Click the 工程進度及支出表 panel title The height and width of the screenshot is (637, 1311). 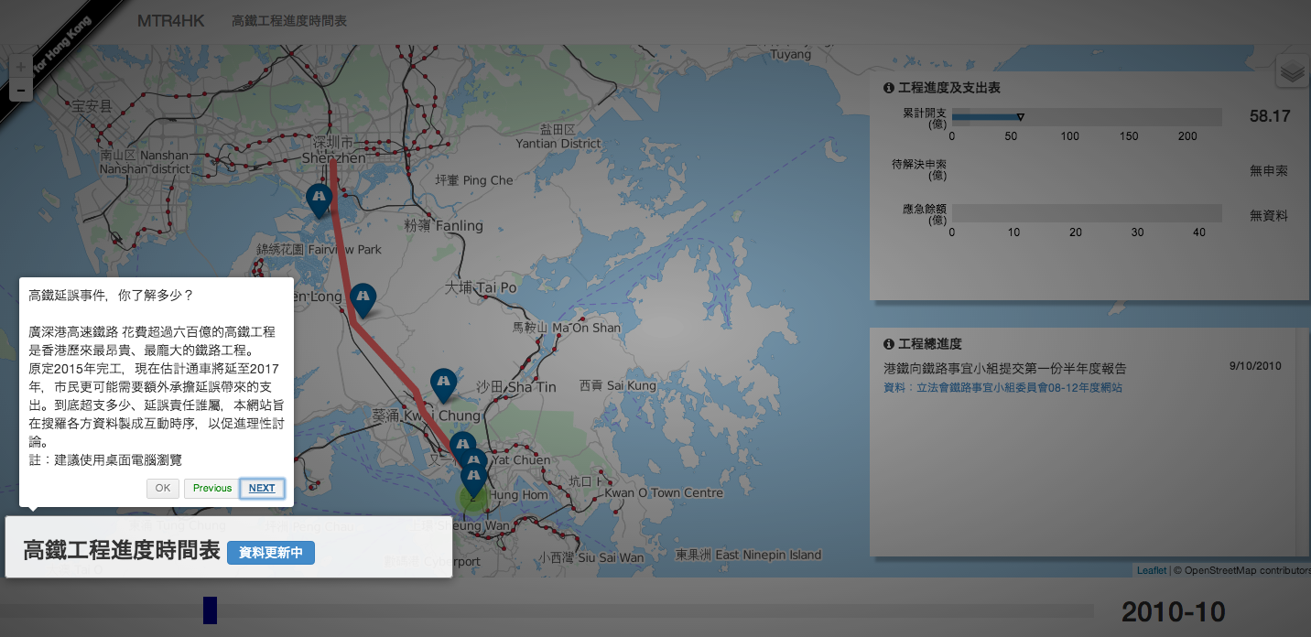coord(949,88)
